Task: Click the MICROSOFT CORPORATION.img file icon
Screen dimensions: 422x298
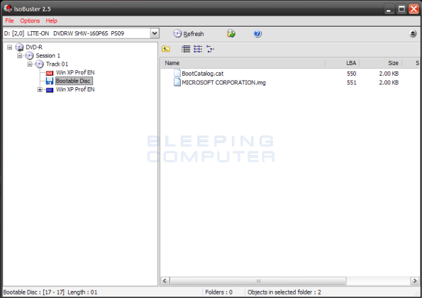Action: point(177,82)
